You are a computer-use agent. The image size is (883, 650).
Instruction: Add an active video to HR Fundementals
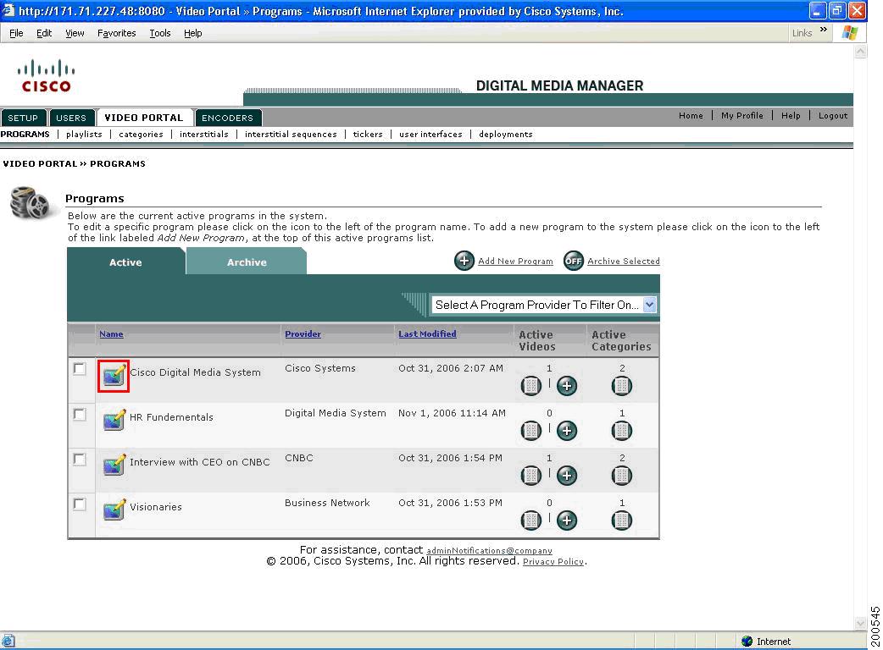[x=567, y=430]
